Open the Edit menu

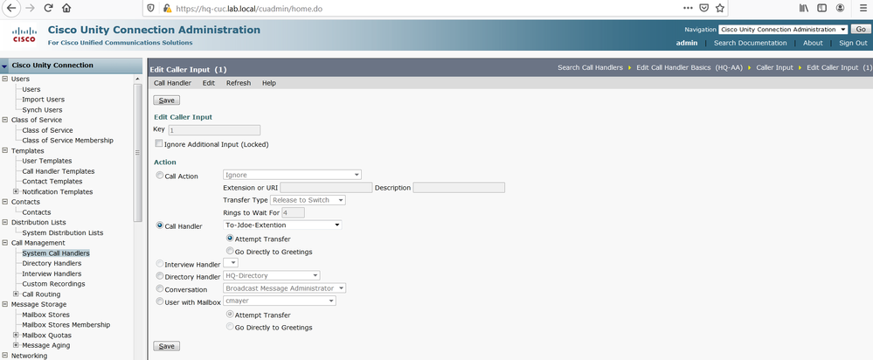(209, 83)
